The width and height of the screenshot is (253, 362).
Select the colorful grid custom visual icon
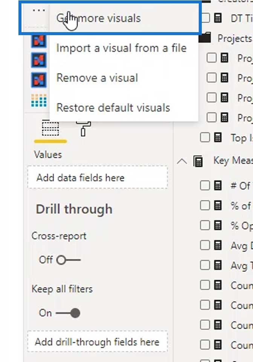pyautogui.click(x=39, y=101)
